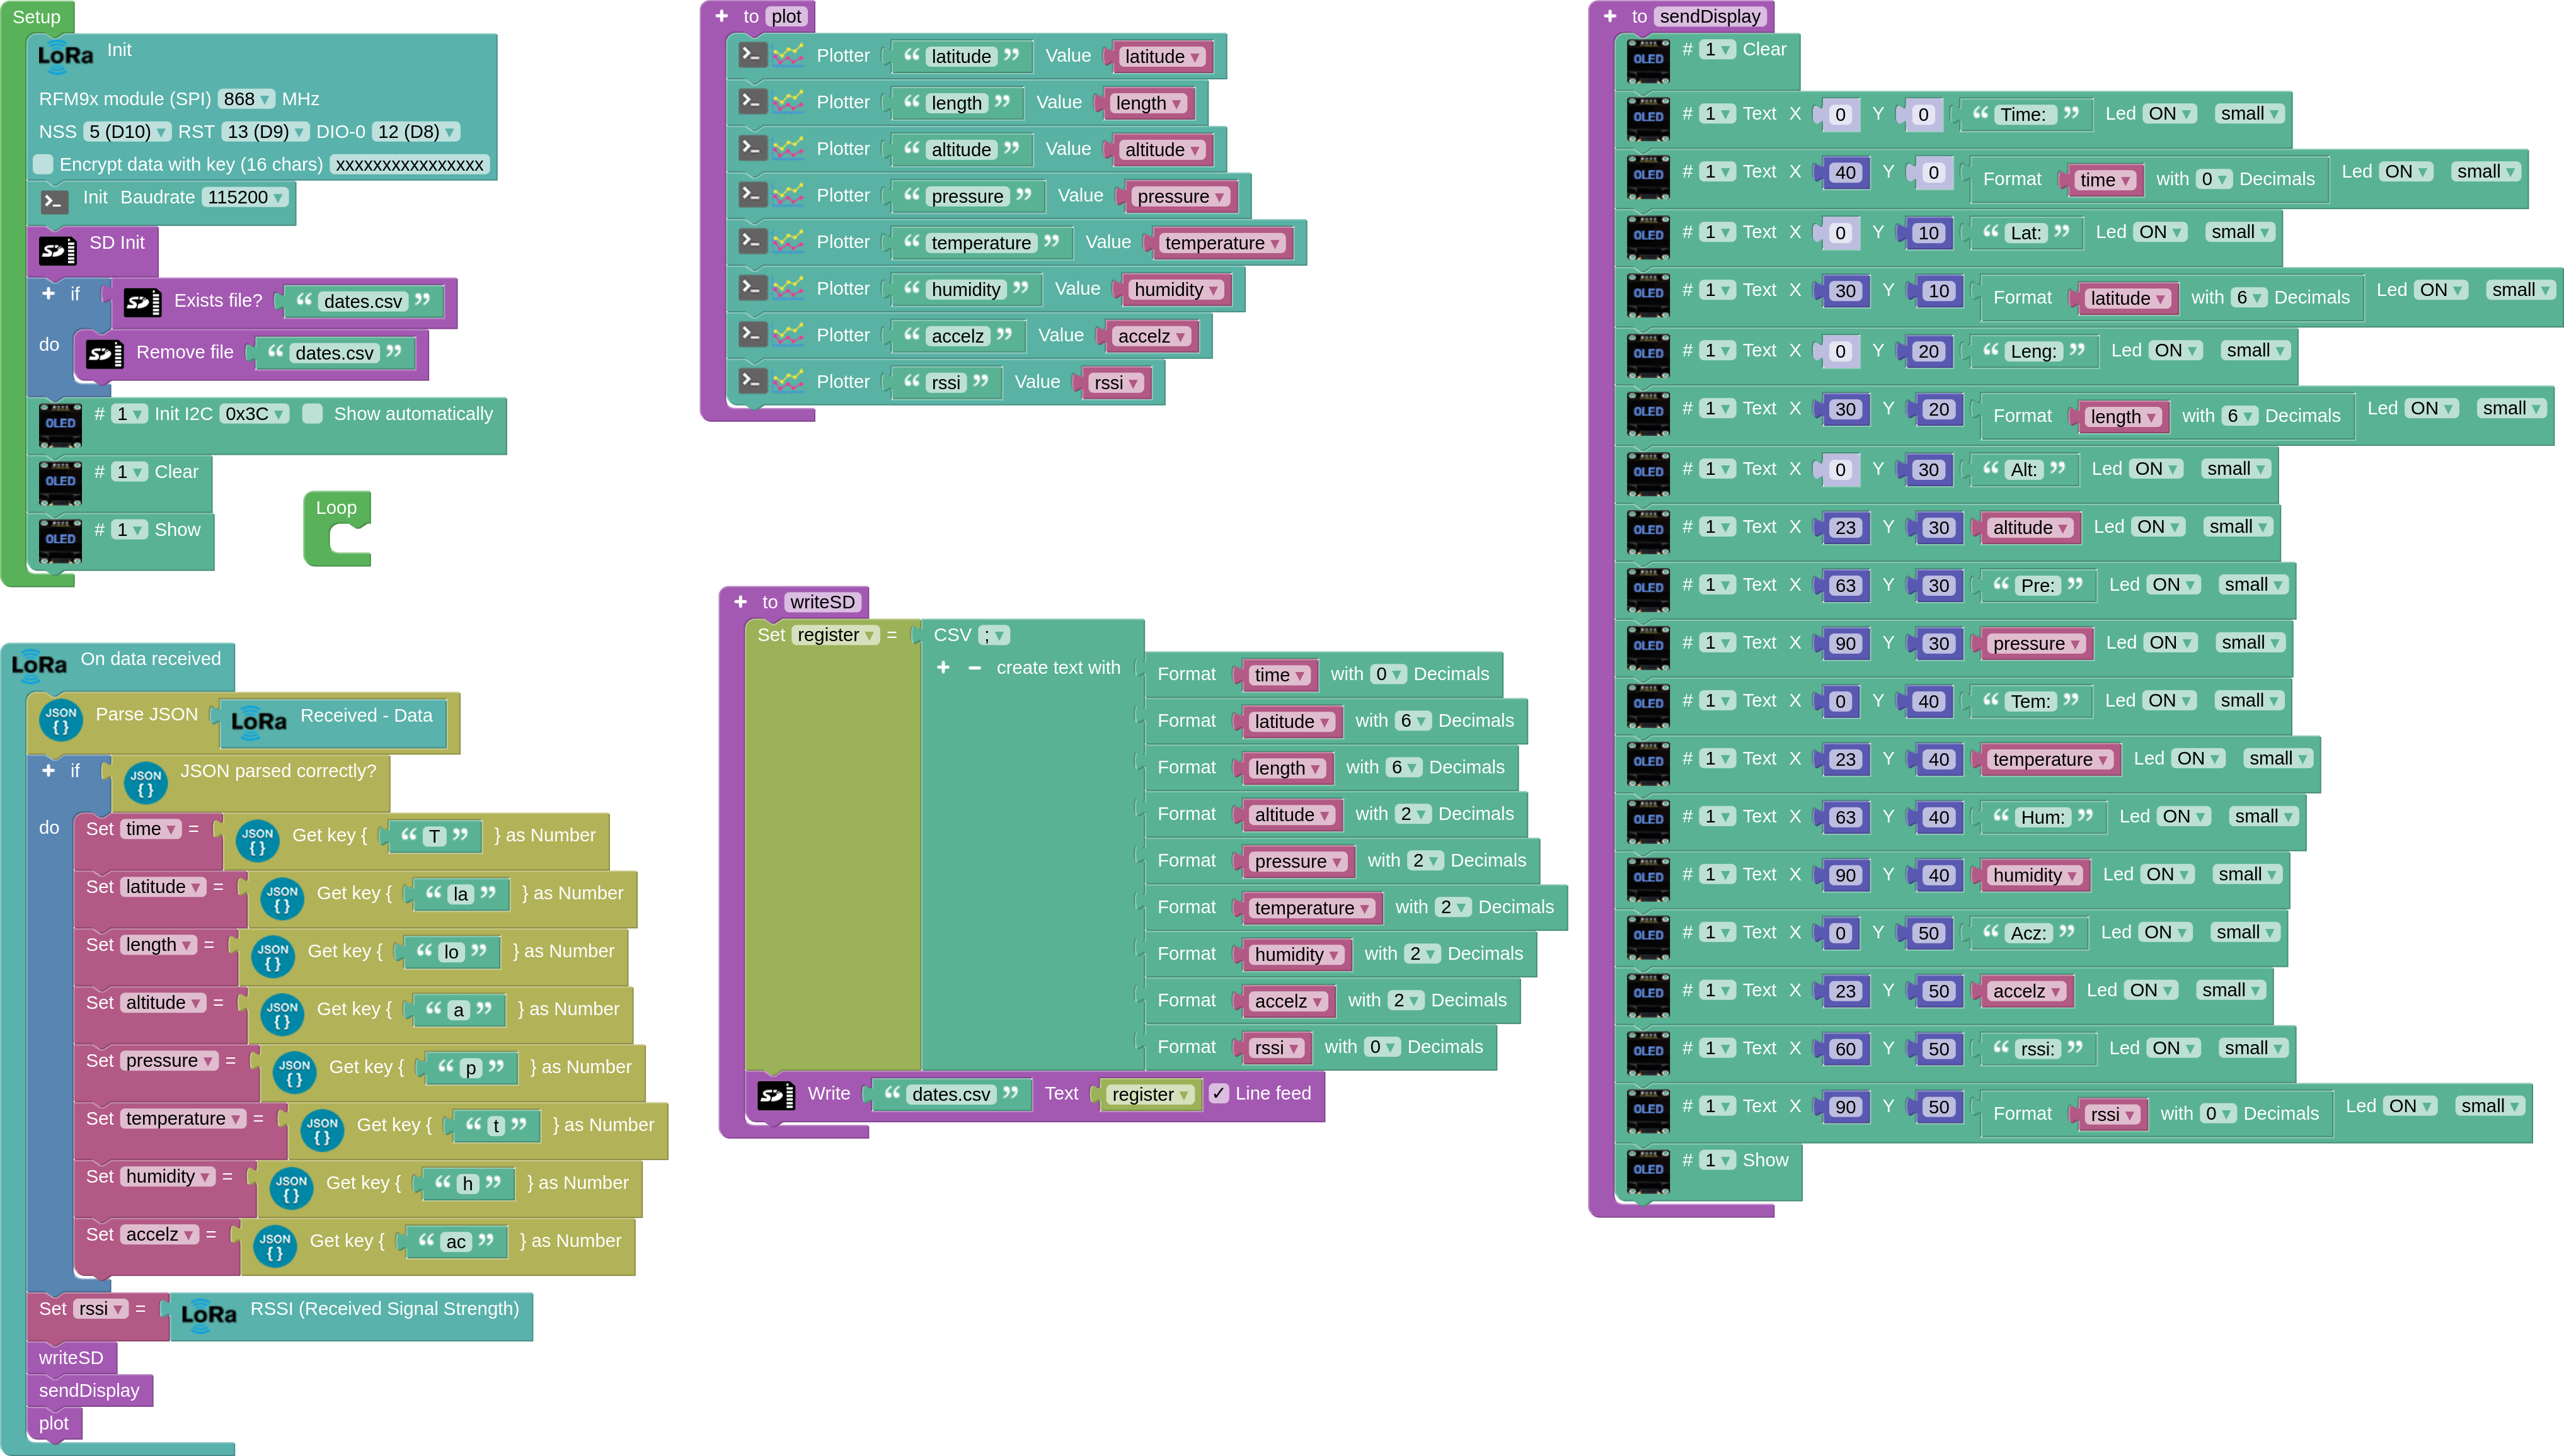
Task: Click the sendDisplay function call block
Action: [89, 1390]
